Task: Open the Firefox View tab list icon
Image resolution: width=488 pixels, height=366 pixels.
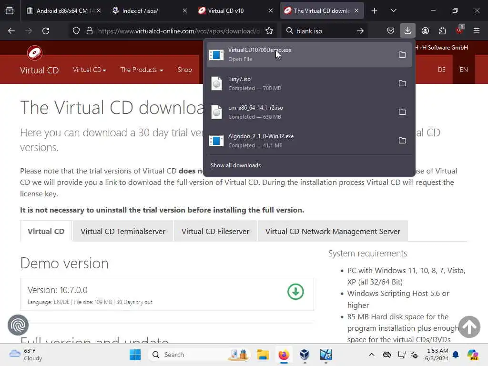Action: click(x=10, y=10)
